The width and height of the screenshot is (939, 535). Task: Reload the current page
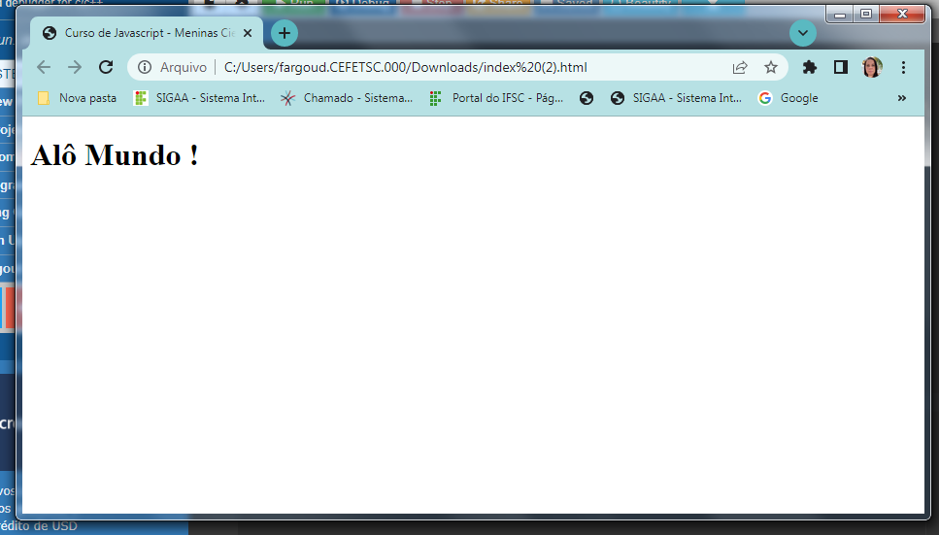[x=107, y=67]
